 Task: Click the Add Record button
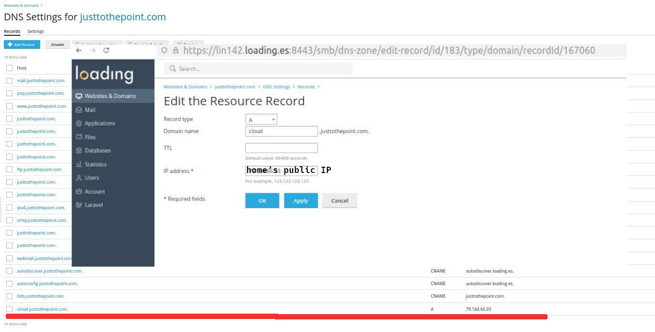click(22, 44)
